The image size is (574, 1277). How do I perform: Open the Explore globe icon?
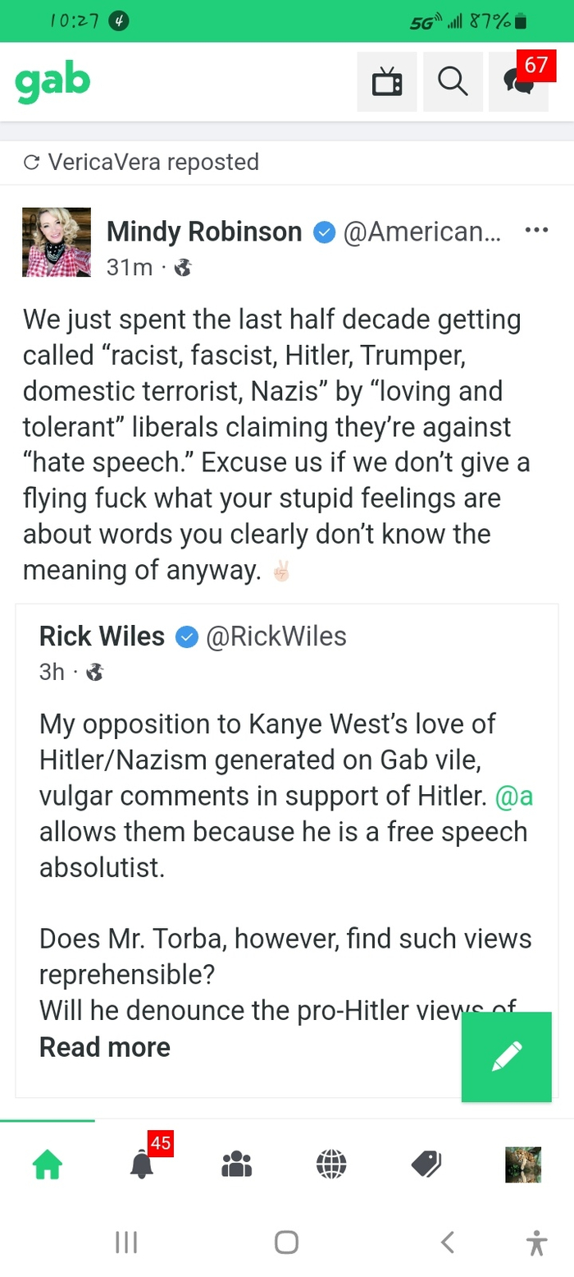tap(331, 1163)
